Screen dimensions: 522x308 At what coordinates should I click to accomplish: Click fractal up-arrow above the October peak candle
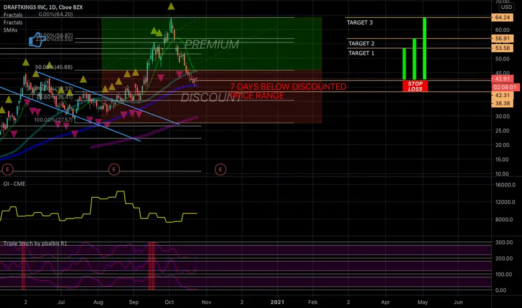171,6
